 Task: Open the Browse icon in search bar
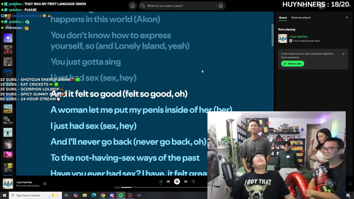pyautogui.click(x=221, y=6)
